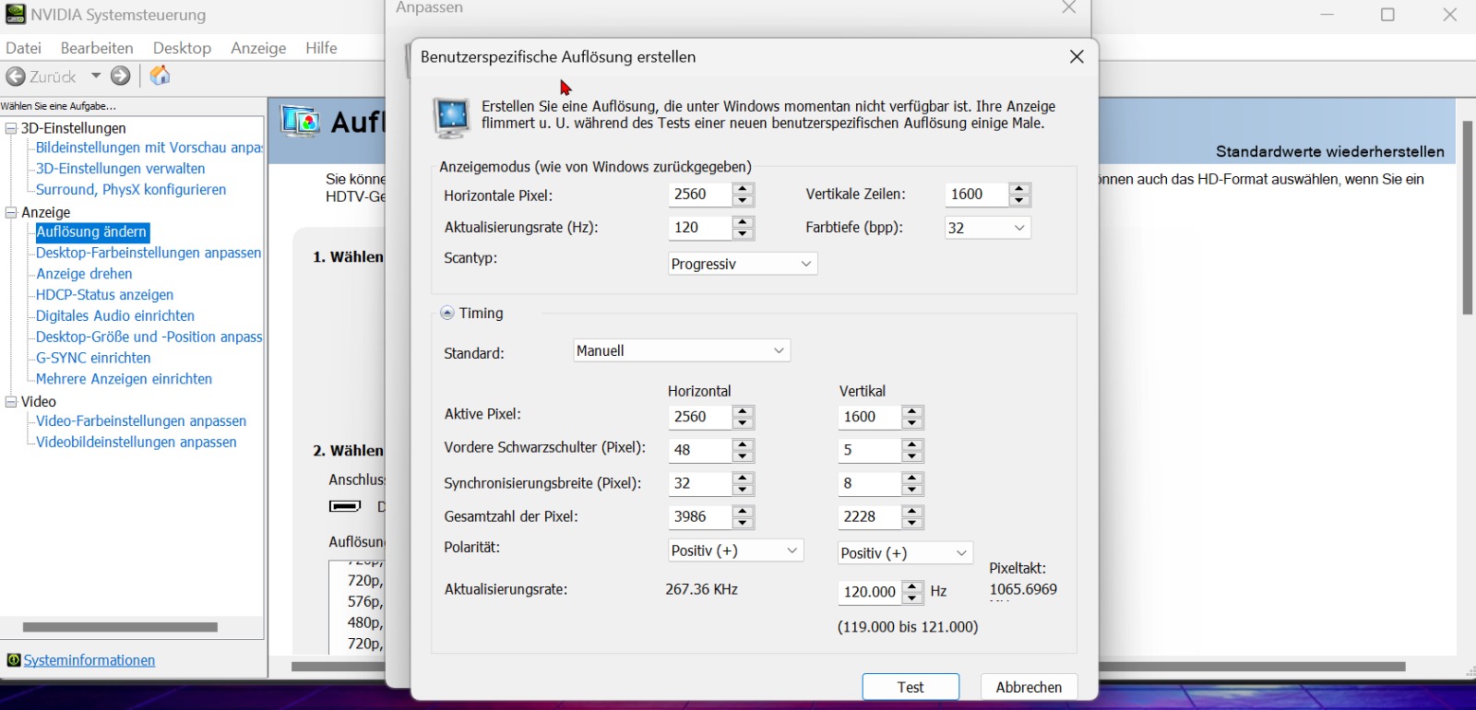Click the forward arrow toolbar icon
The image size is (1476, 710).
coord(121,77)
